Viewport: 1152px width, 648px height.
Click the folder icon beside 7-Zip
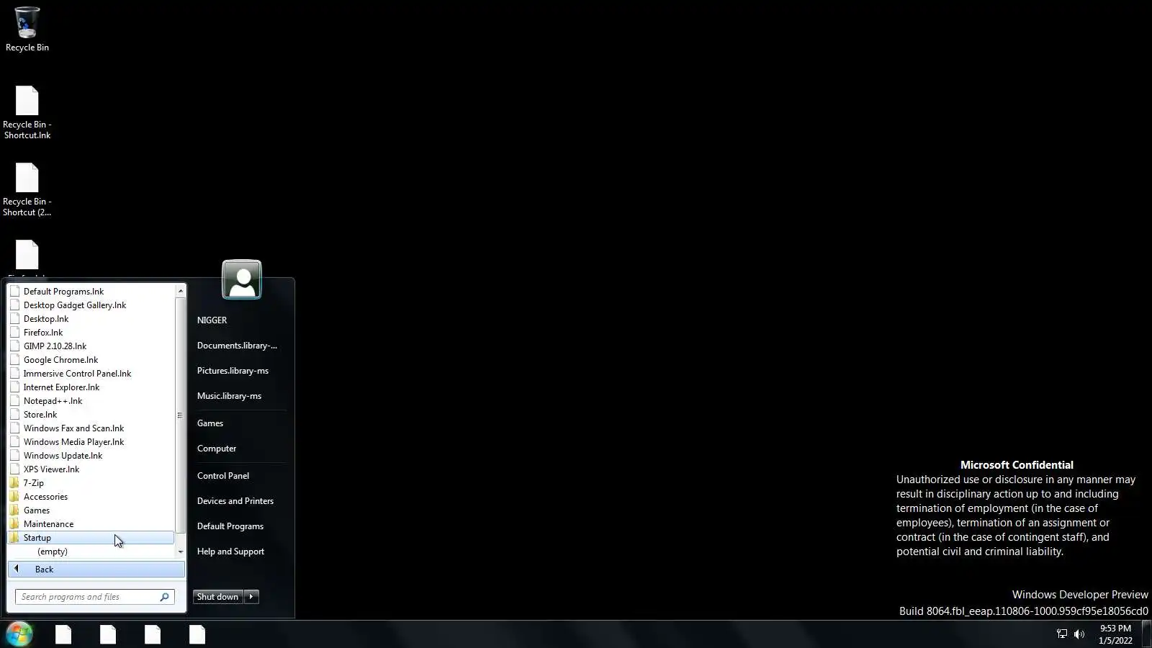pyautogui.click(x=14, y=483)
